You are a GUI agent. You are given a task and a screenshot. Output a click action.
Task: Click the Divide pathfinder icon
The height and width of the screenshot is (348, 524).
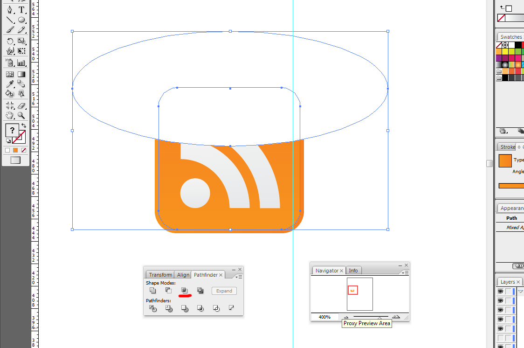[153, 308]
